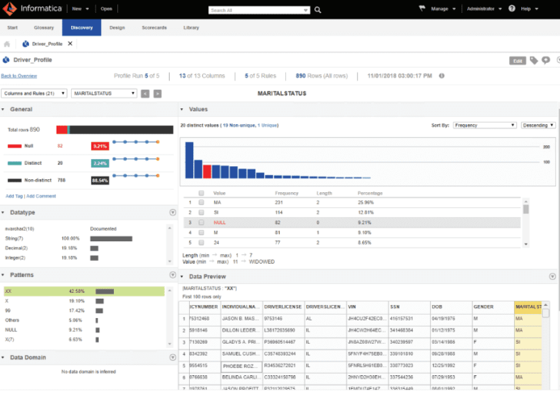560x393 pixels.
Task: Select the String(7) datatype row
Action: pyautogui.click(x=84, y=238)
